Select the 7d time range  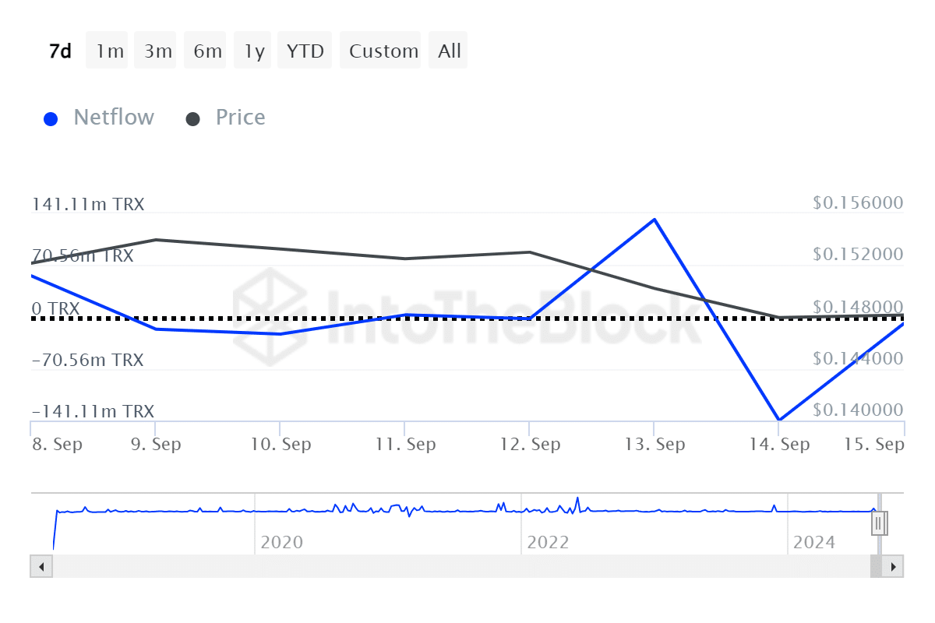point(59,50)
